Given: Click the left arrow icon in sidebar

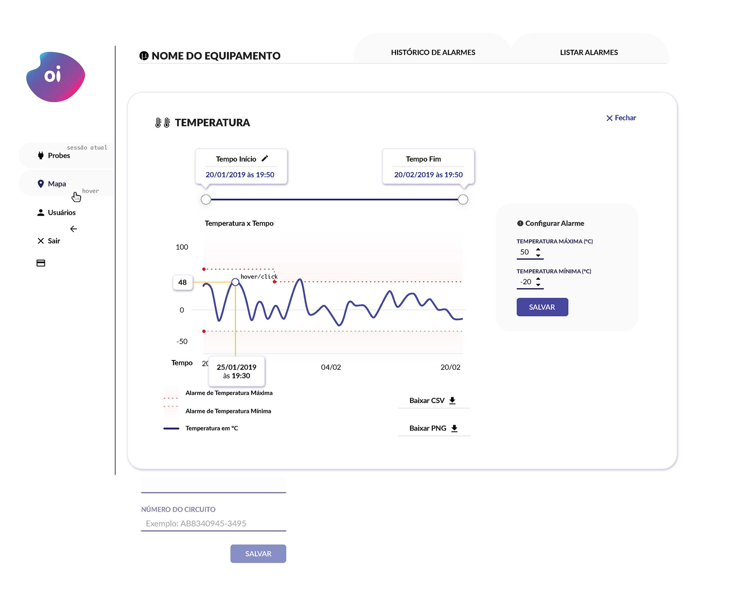Looking at the screenshot, I should tap(74, 229).
